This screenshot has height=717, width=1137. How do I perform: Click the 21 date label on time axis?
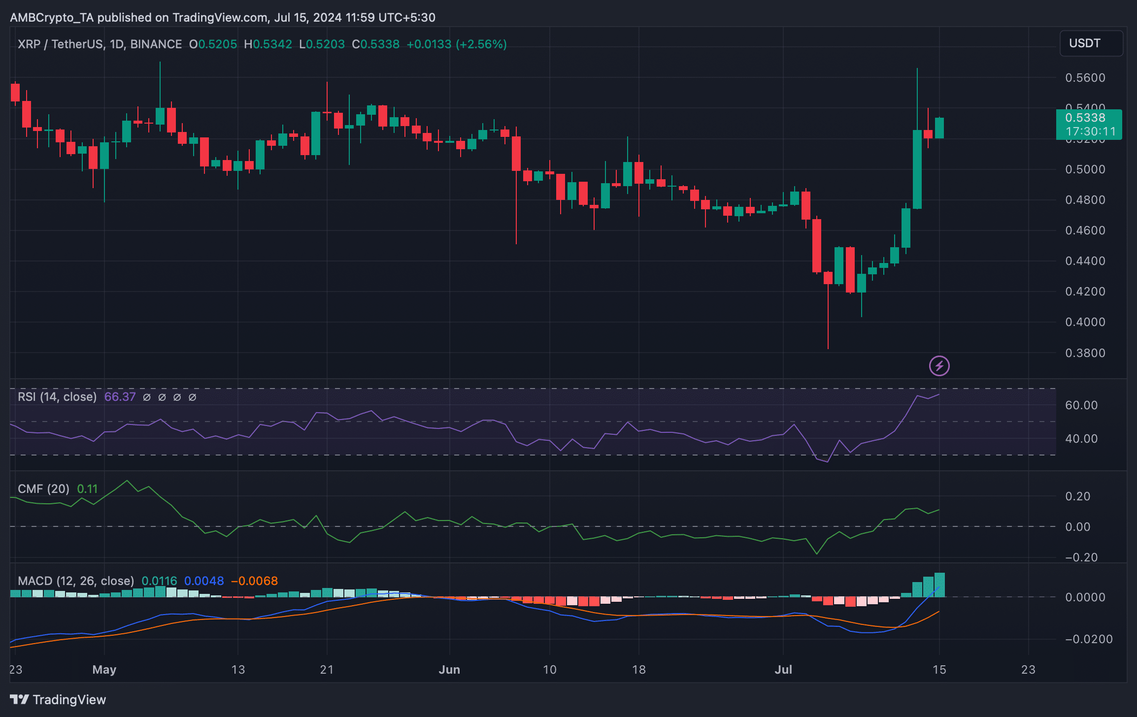(327, 670)
